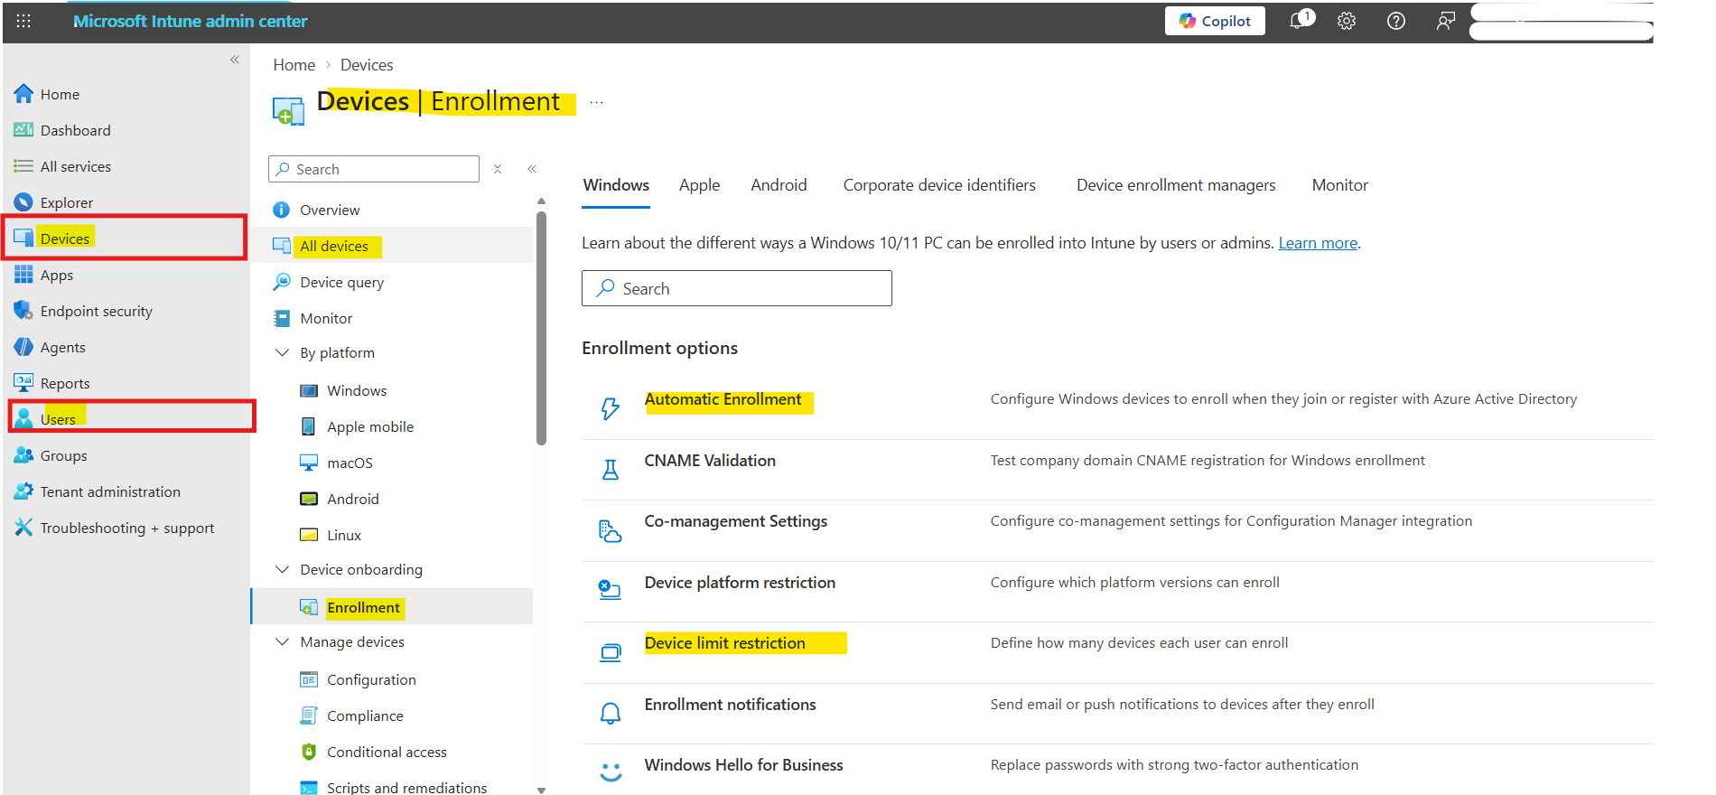Click the Groups icon in the sidebar
The width and height of the screenshot is (1716, 795).
tap(23, 455)
